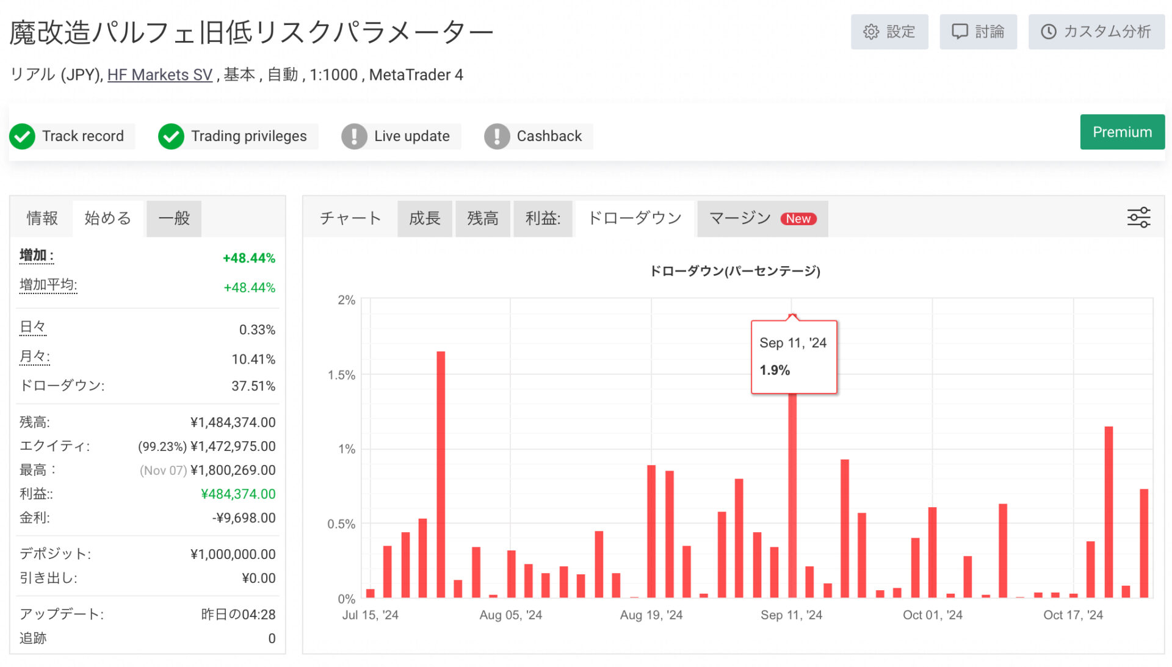The height and width of the screenshot is (667, 1172).
Task: Open chart filter sliders icon
Action: (x=1139, y=218)
